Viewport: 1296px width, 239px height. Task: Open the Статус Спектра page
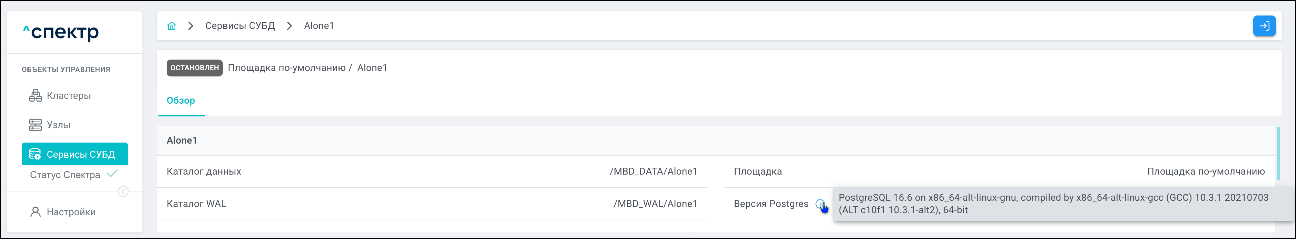click(65, 175)
